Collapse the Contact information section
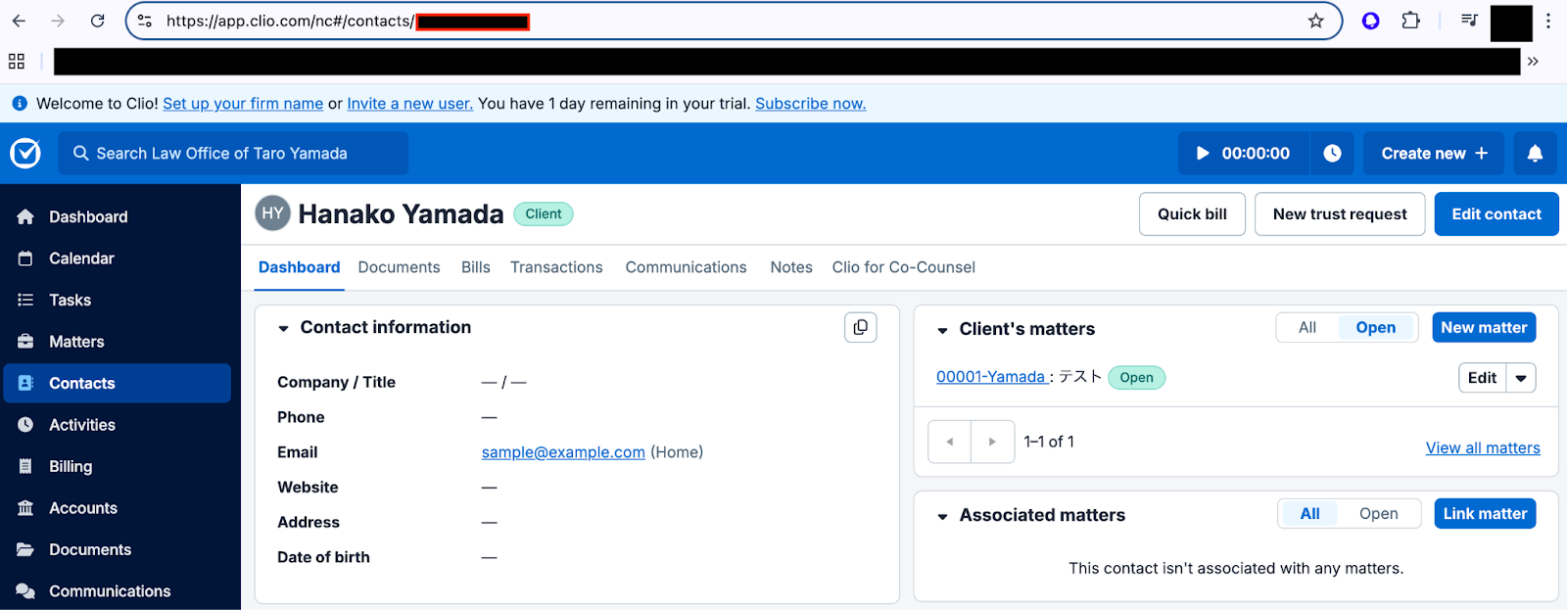 tap(283, 329)
